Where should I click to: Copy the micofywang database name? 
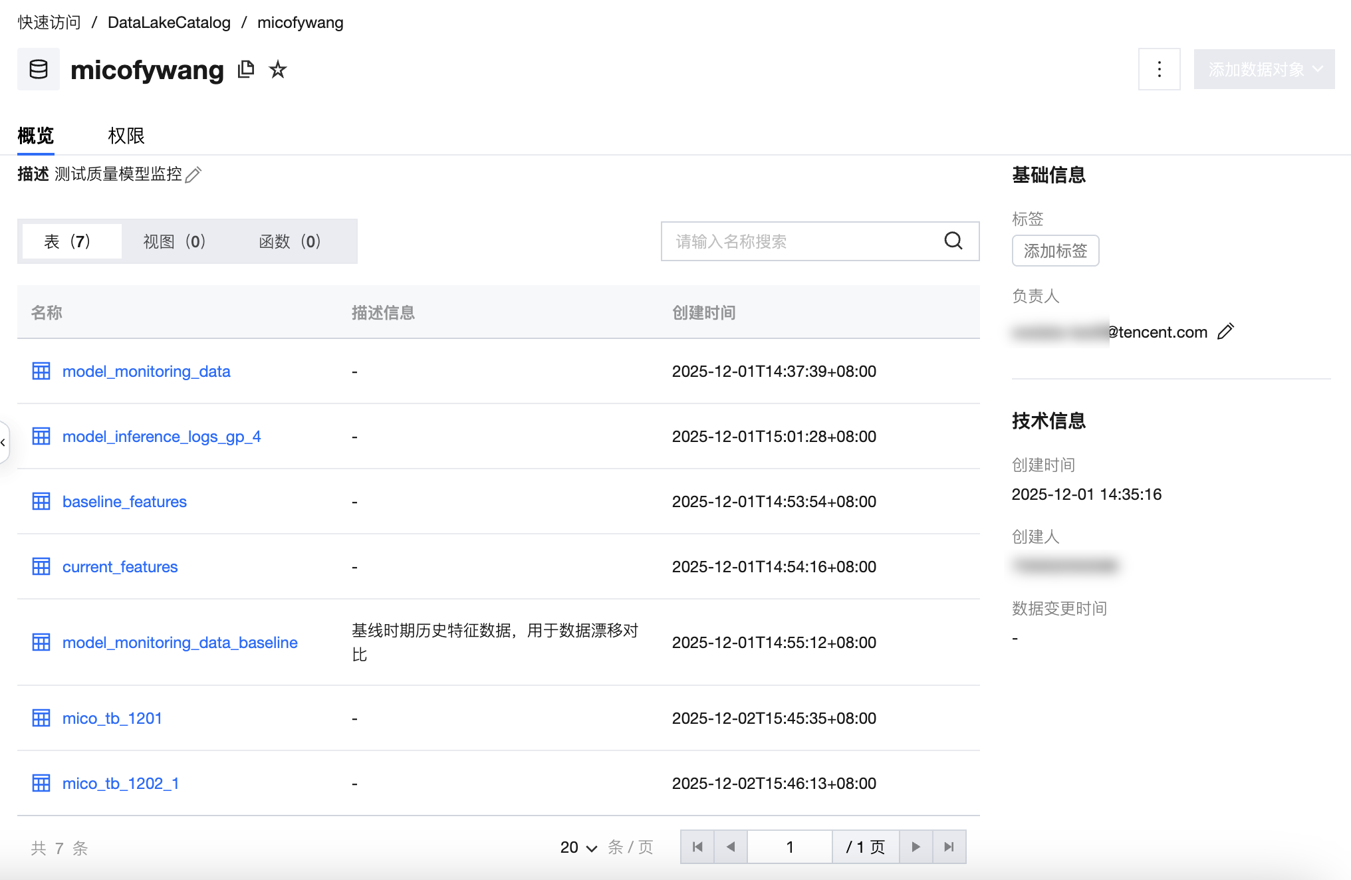coord(246,69)
